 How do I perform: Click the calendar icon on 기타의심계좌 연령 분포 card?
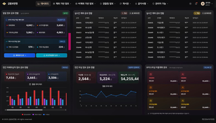[x=151, y=101]
